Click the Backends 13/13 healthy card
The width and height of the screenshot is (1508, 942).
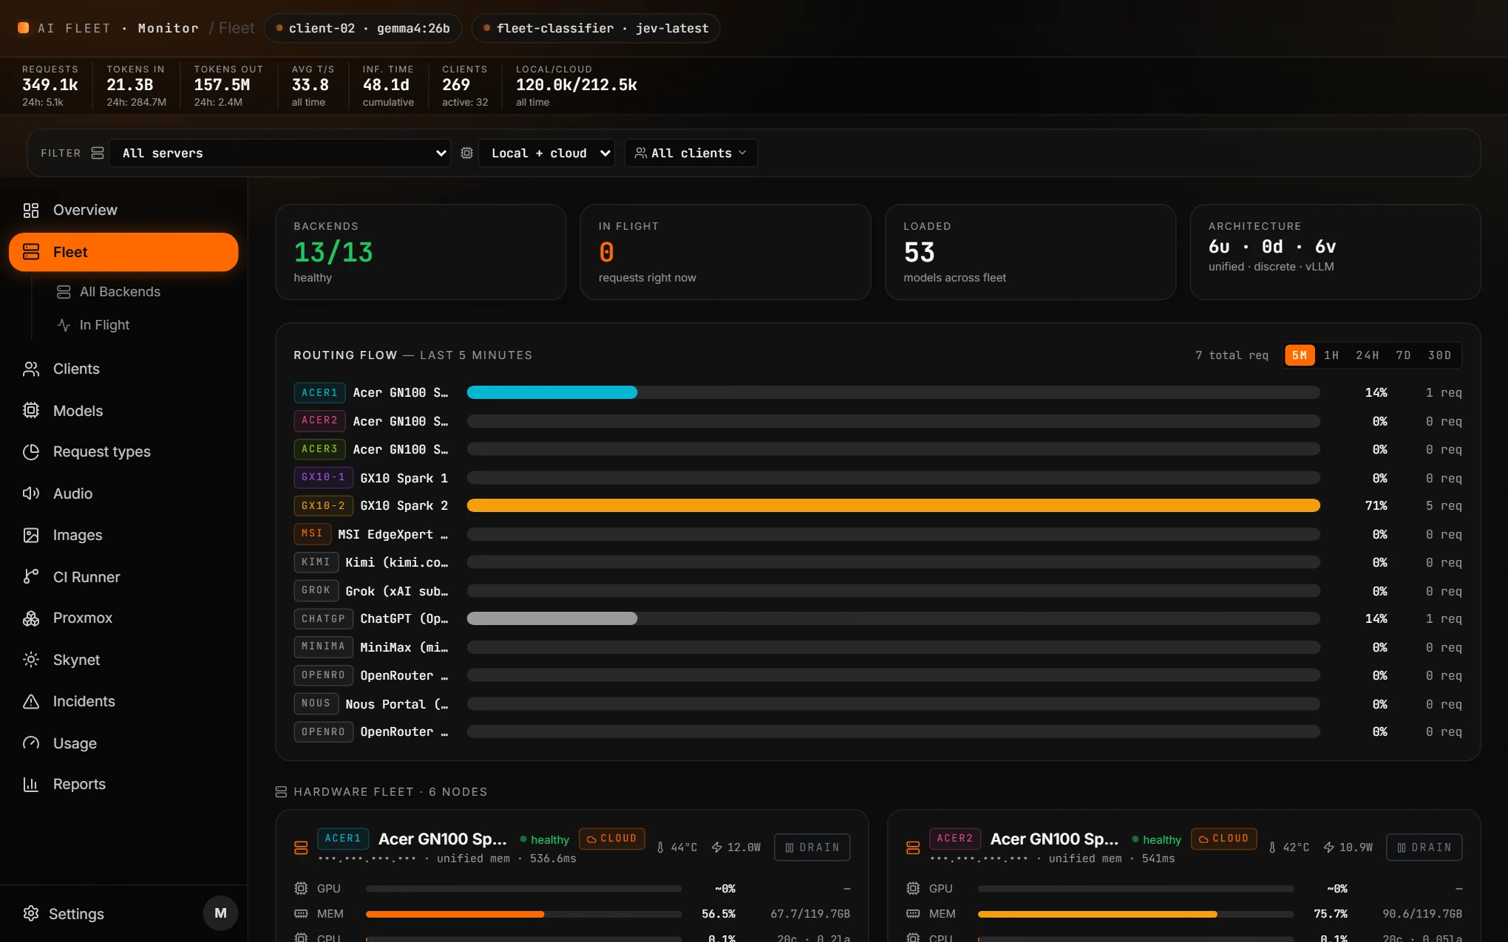[421, 253]
